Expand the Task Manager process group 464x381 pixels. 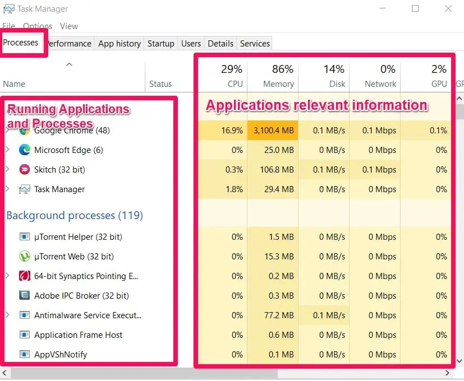tap(8, 189)
